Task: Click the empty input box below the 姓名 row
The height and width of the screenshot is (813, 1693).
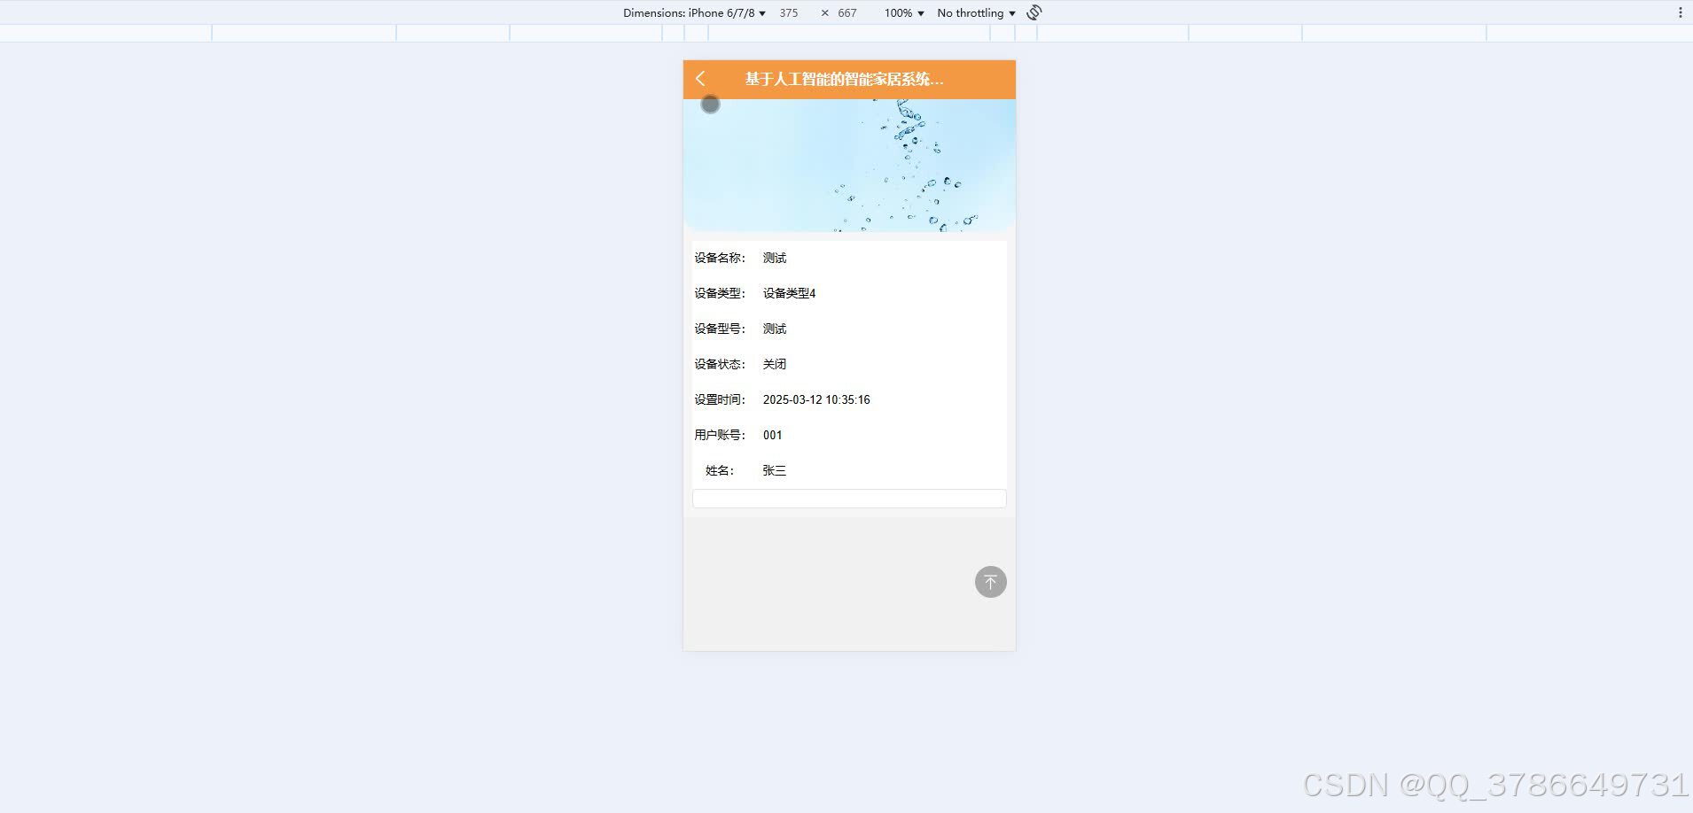Action: pyautogui.click(x=848, y=498)
